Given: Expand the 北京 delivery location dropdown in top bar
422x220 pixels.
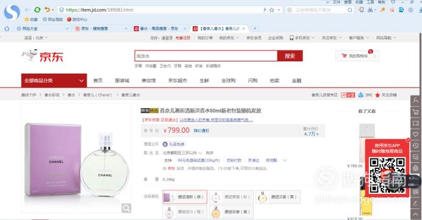Looking at the screenshot, I should point(36,38).
